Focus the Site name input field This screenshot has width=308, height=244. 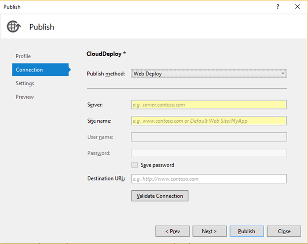(x=209, y=121)
